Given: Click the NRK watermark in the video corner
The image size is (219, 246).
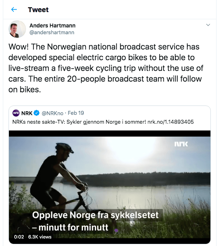Looking at the screenshot, I should pos(181,144).
